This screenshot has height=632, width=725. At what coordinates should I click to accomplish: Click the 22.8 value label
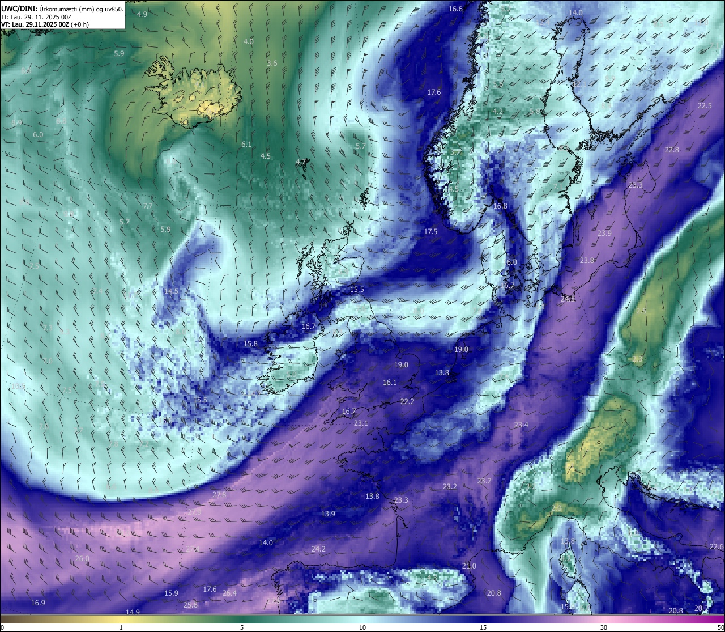[672, 150]
